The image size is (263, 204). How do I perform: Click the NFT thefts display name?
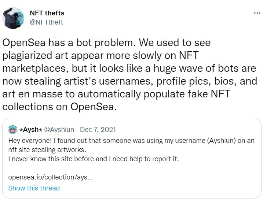(47, 13)
